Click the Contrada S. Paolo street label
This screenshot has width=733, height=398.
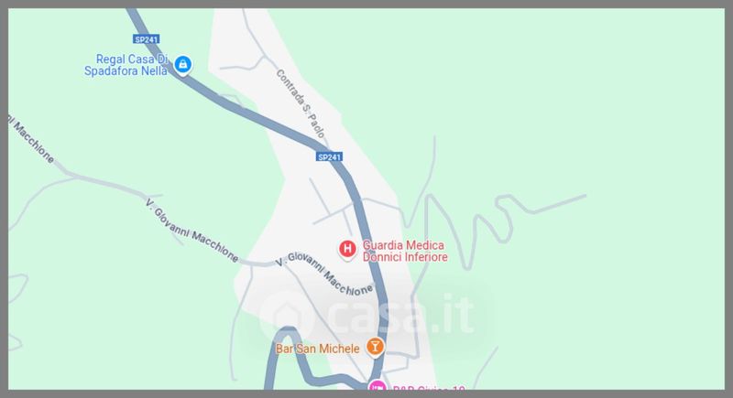point(301,103)
